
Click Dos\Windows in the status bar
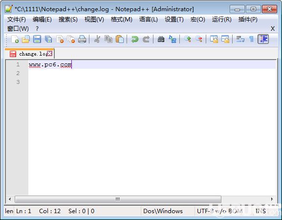pyautogui.click(x=163, y=211)
